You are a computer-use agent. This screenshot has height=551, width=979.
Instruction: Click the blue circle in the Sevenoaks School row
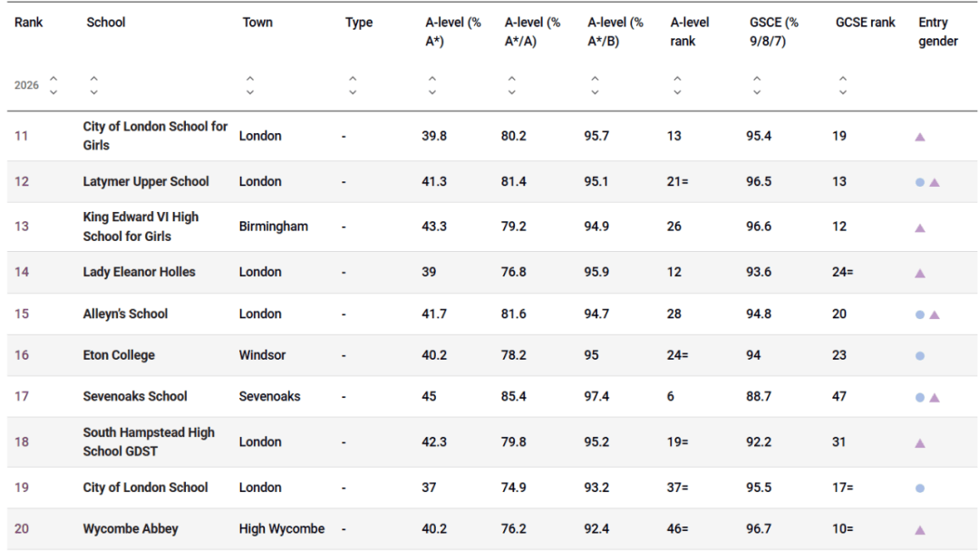coord(920,398)
